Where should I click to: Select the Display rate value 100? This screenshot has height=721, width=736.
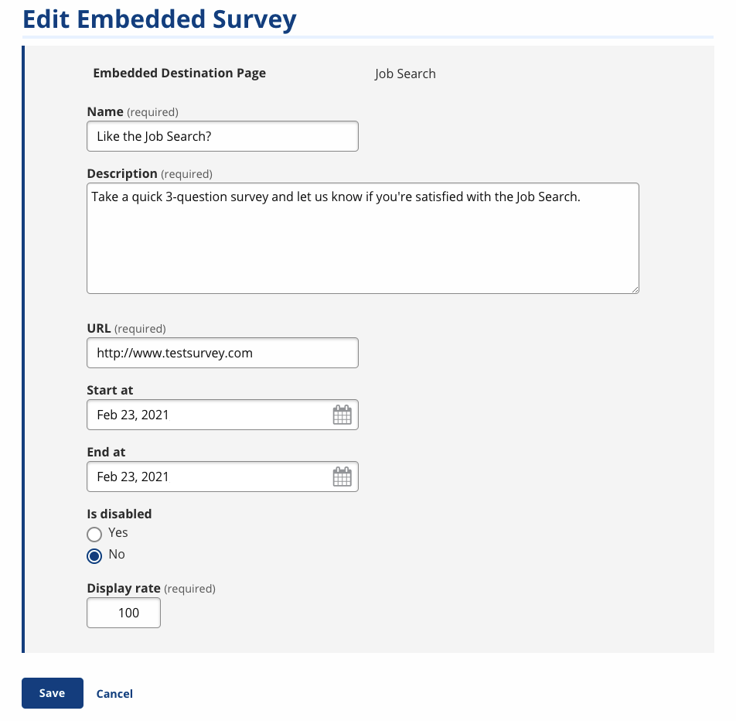click(x=123, y=612)
